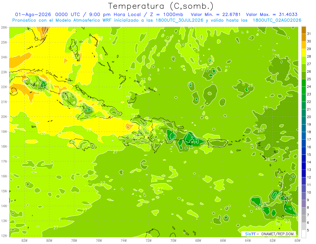
Task: Click the value 20 on the color legend
Action: click(309, 117)
